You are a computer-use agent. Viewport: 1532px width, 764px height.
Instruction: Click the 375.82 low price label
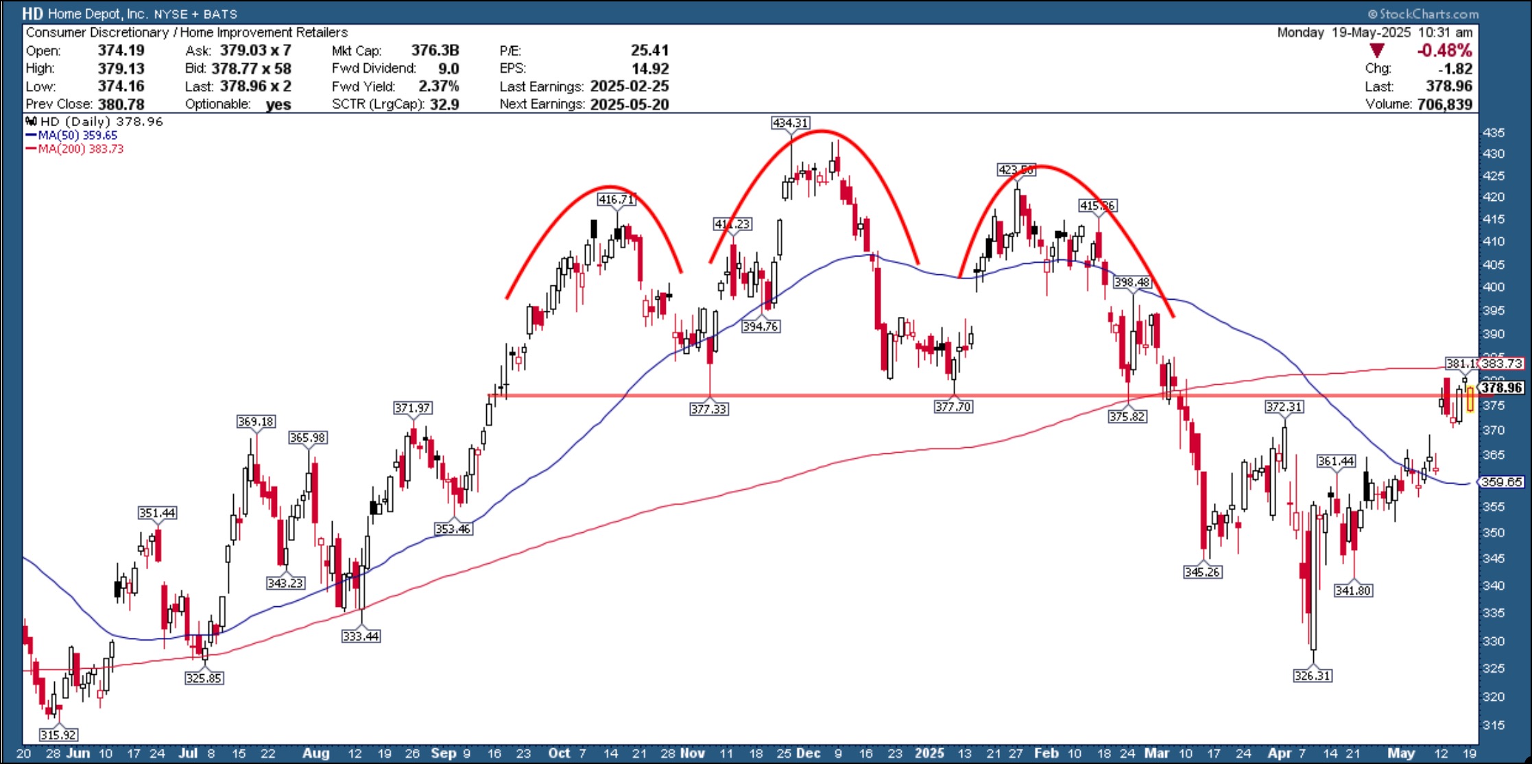tap(1127, 416)
